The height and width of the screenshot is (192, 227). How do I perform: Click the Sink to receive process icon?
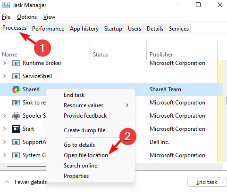(x=16, y=103)
